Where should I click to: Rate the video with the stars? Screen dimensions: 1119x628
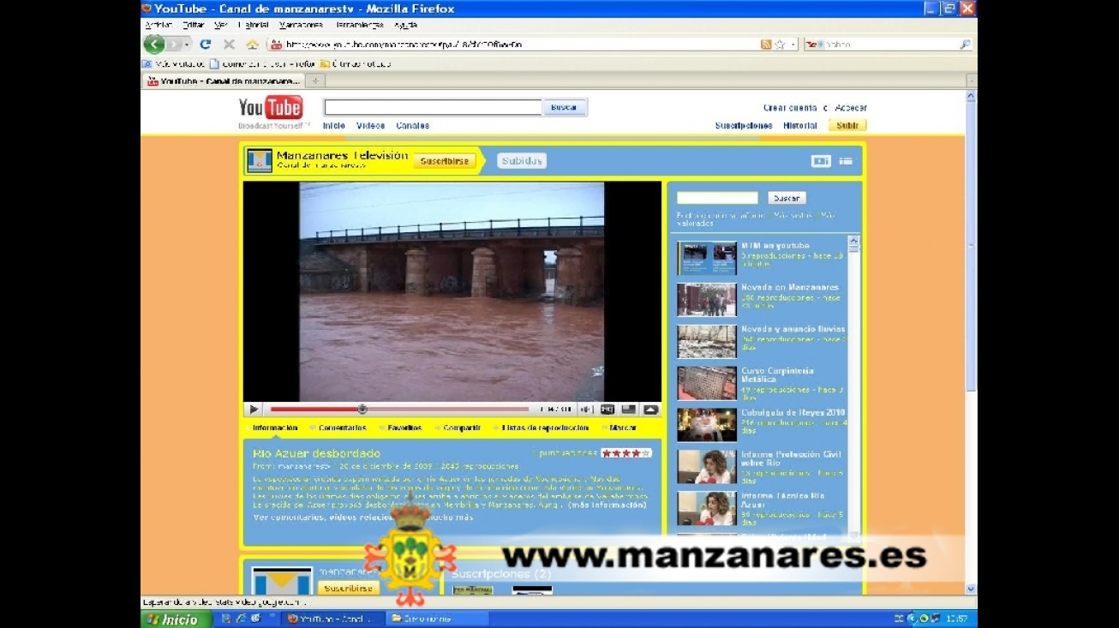626,453
